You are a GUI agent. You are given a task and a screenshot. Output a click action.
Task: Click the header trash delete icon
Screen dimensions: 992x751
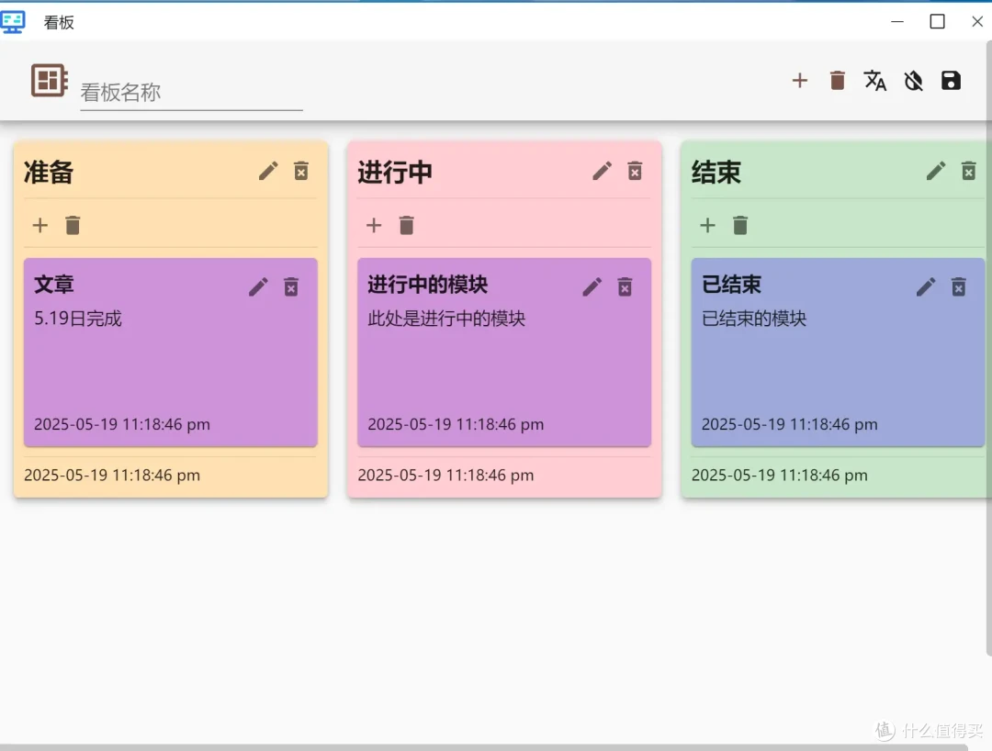tap(837, 80)
